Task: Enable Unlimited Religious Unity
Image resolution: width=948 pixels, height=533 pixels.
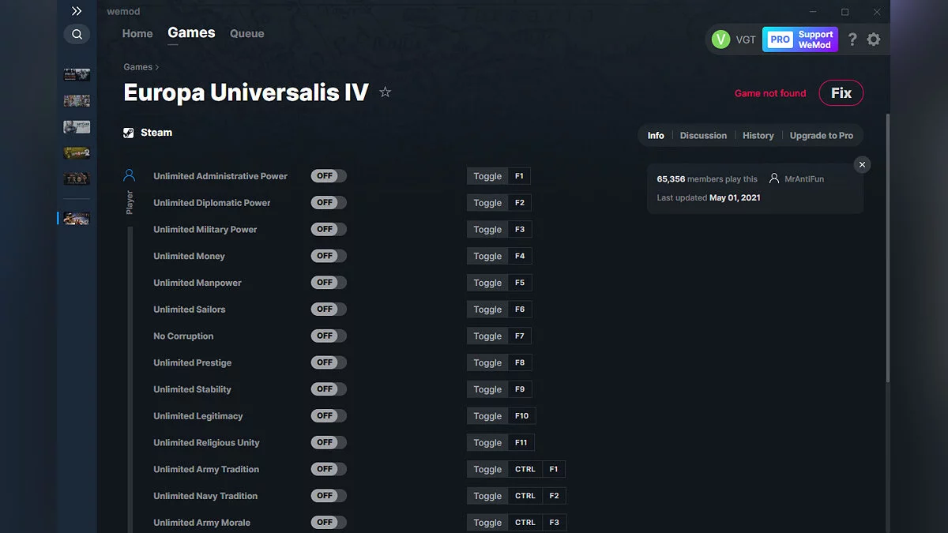Action: [x=328, y=442]
